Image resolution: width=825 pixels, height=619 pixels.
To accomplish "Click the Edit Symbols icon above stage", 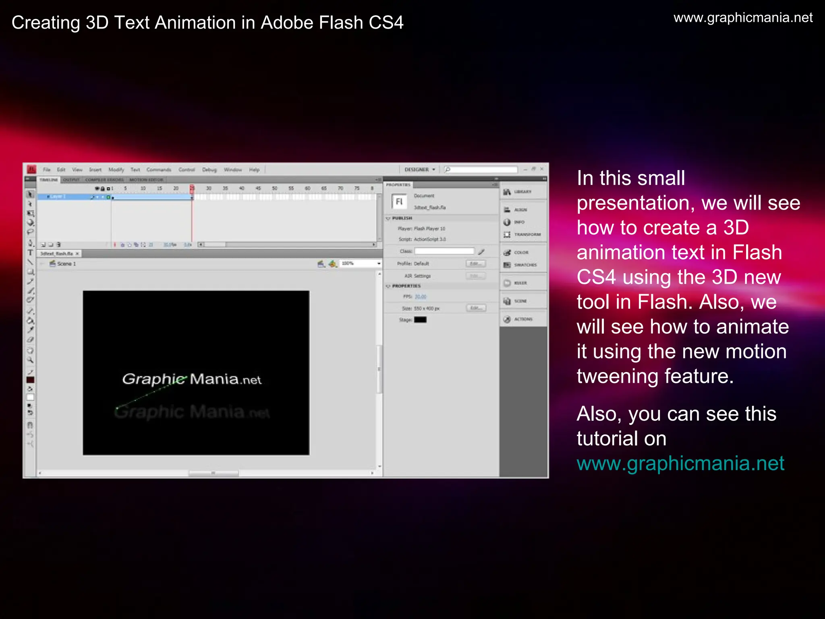I will [333, 264].
